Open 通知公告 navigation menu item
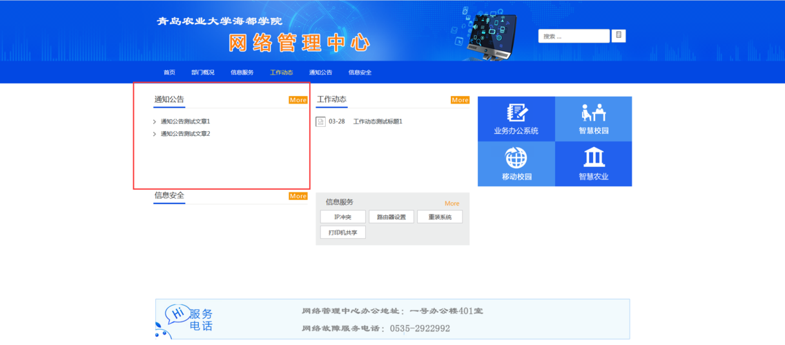The image size is (785, 345). tap(320, 72)
